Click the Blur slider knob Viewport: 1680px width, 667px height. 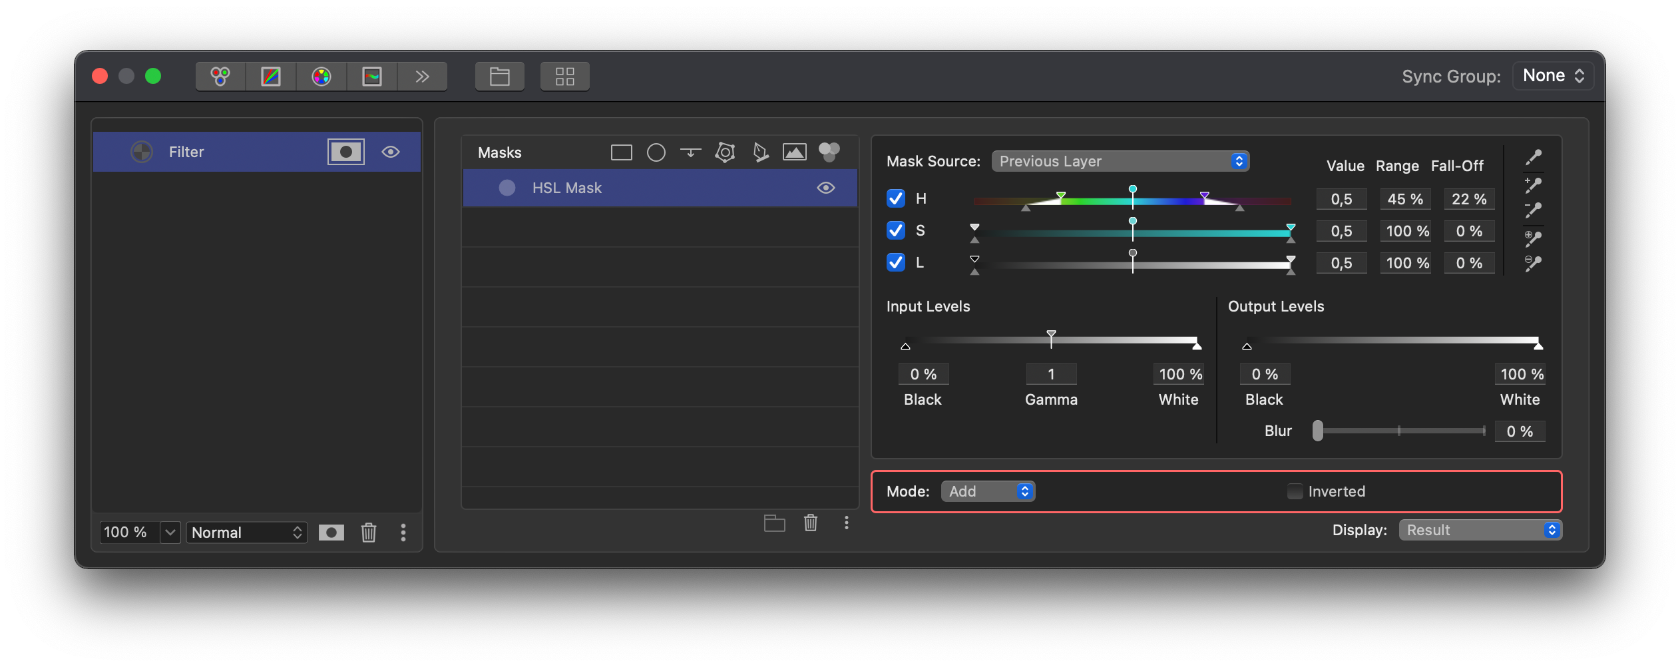pos(1318,431)
